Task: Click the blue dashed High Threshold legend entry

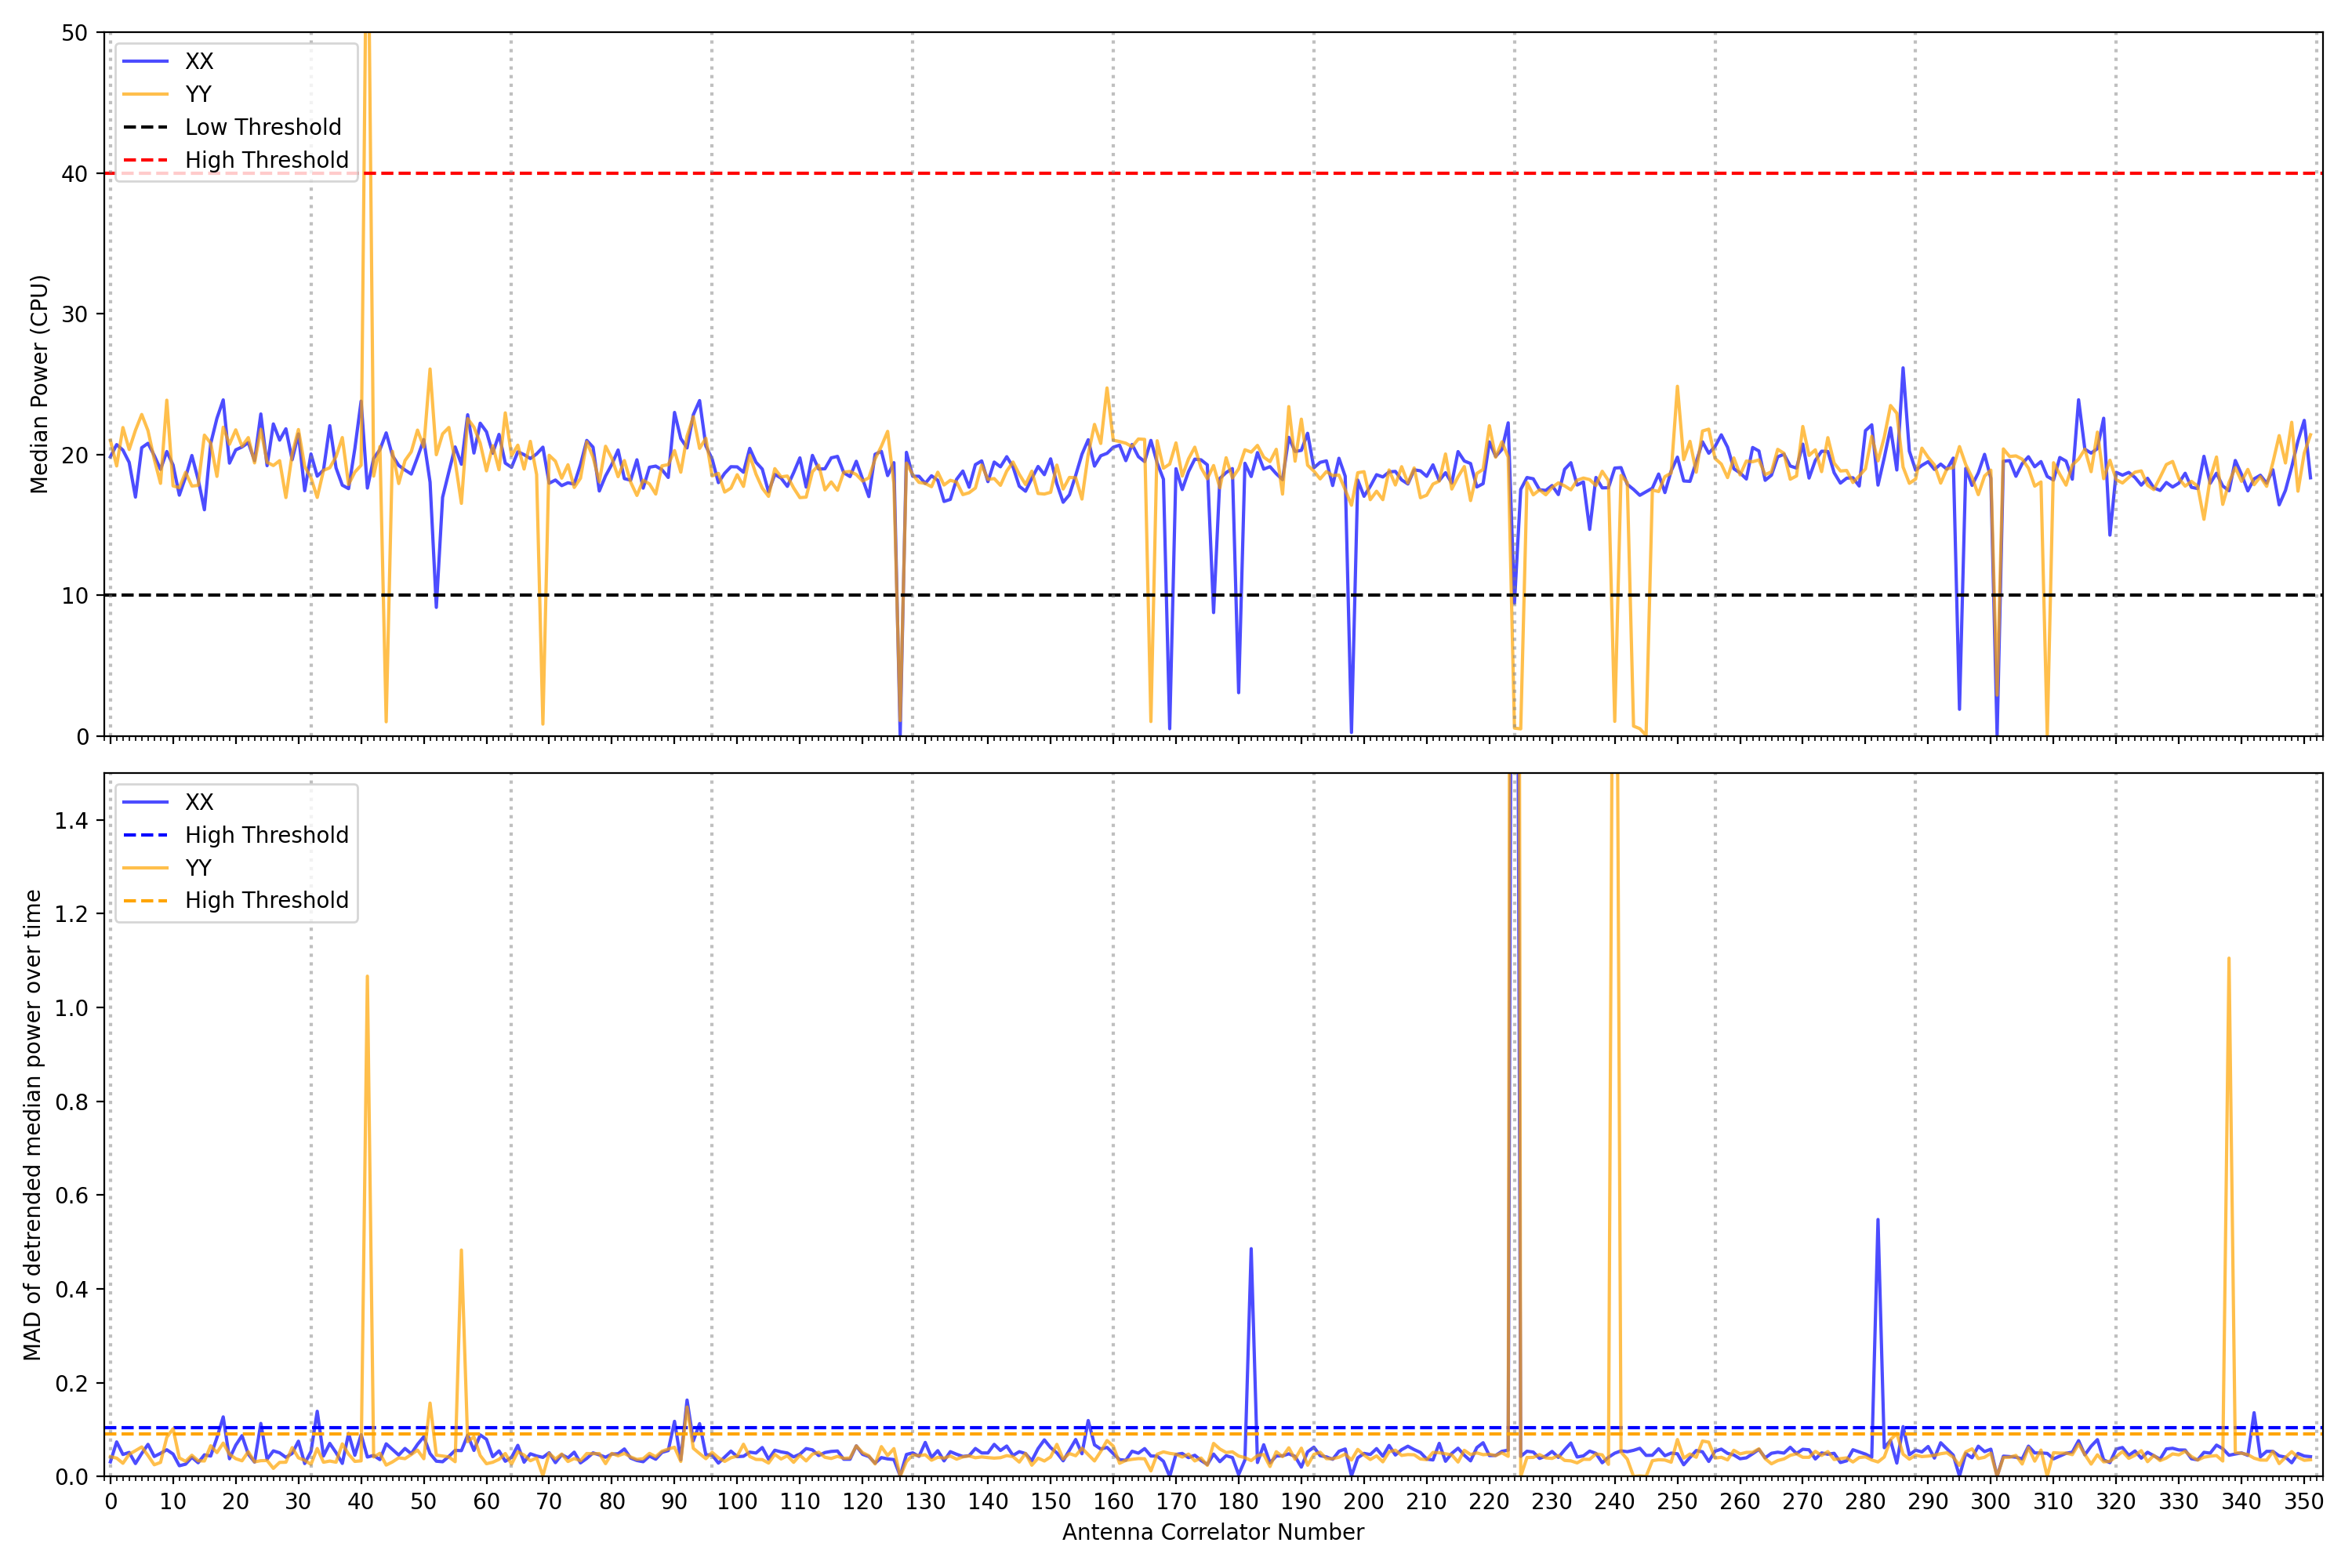Action: click(x=266, y=835)
